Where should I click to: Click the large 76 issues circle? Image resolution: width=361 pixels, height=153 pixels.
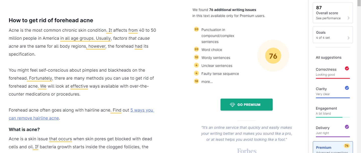pos(273,56)
